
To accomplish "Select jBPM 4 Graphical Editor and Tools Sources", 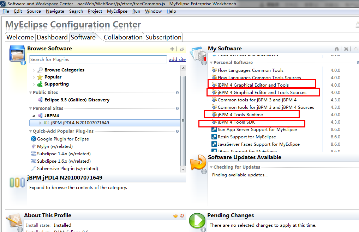I will (262, 92).
